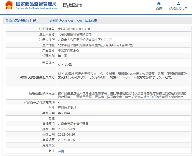
Task: Click 附件 label
Action: [51, 108]
